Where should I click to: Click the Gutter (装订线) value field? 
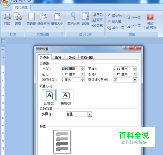[71, 80]
